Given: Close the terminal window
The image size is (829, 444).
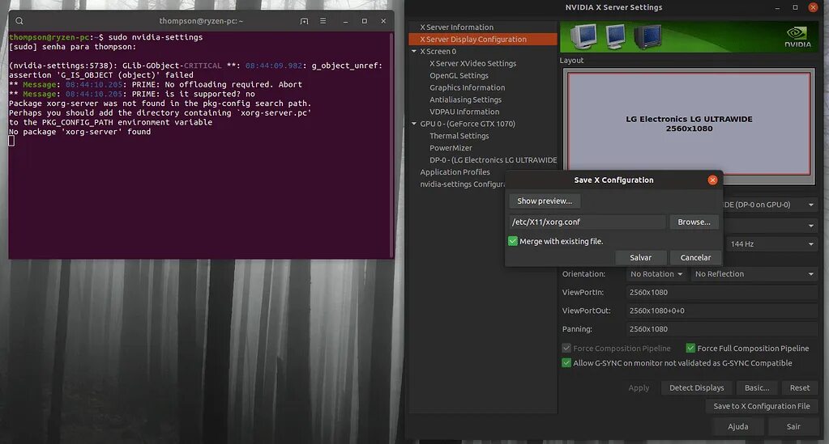Looking at the screenshot, I should point(383,21).
